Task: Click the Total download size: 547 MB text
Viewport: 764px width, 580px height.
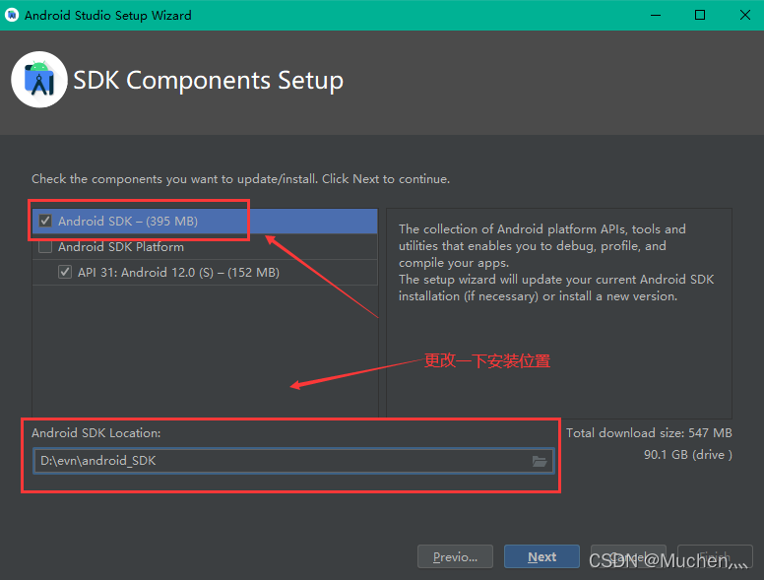Action: click(x=649, y=433)
